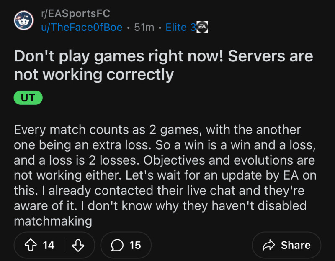
Task: Click "not working correctly" in the title
Action: 93,75
